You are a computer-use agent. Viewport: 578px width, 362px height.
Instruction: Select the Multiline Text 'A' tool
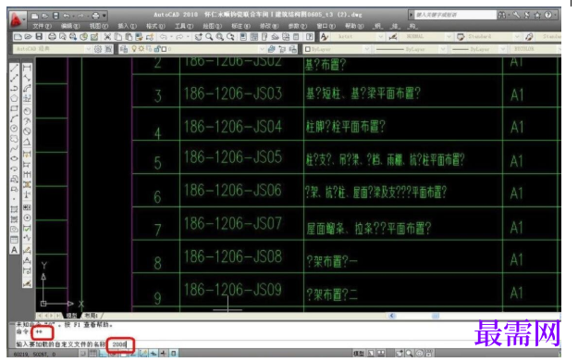coord(14,250)
